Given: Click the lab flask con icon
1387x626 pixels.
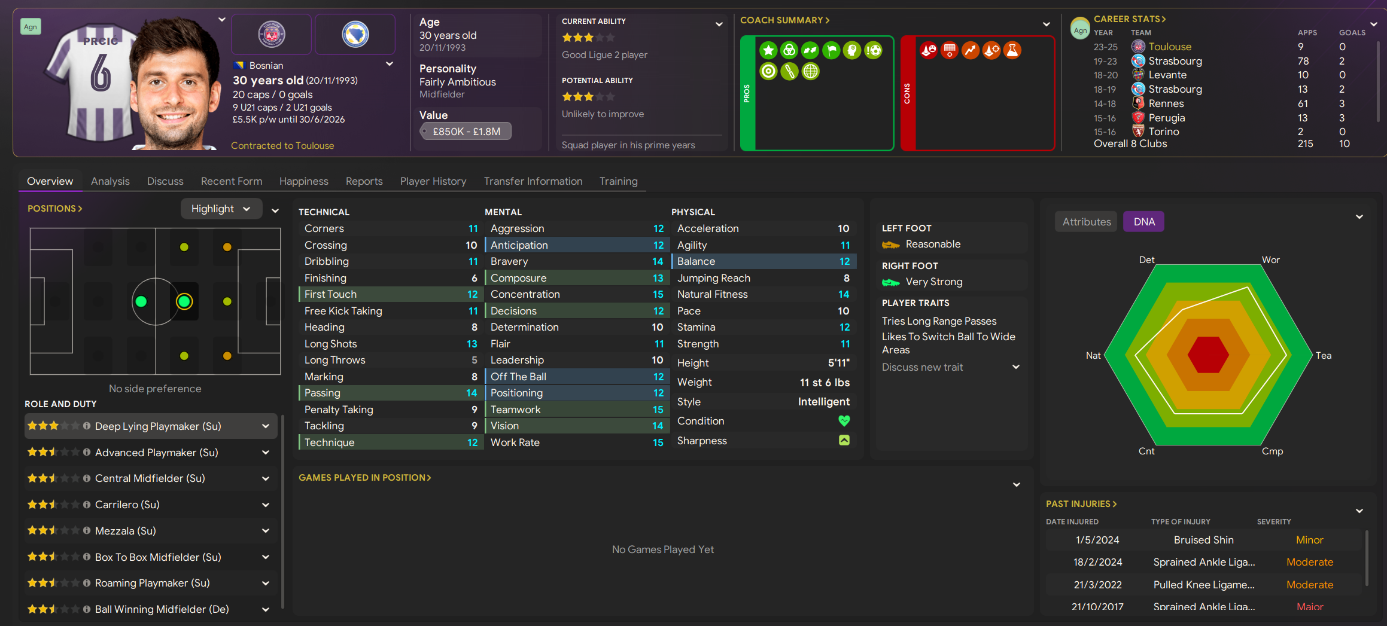Looking at the screenshot, I should click(x=1012, y=50).
